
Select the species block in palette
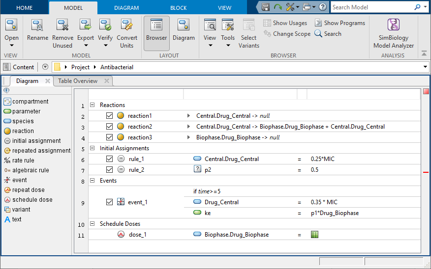[x=19, y=121]
